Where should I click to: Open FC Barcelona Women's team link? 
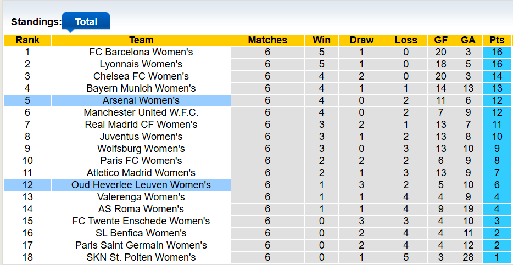pyautogui.click(x=141, y=52)
